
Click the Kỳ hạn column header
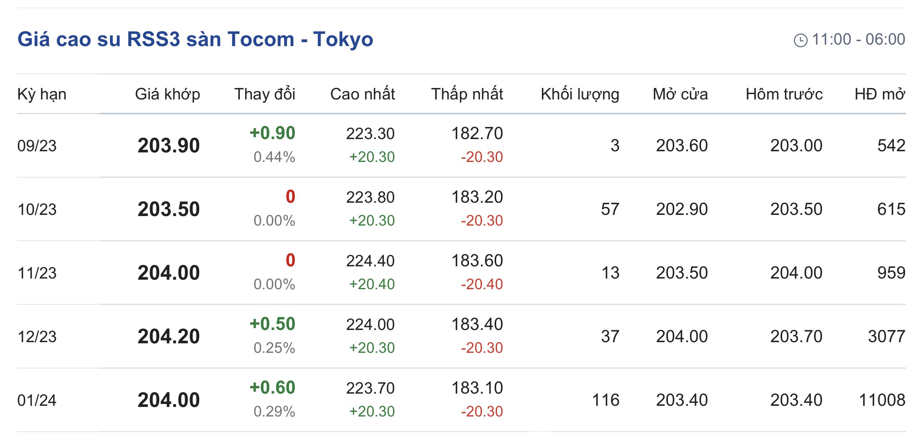pyautogui.click(x=42, y=94)
